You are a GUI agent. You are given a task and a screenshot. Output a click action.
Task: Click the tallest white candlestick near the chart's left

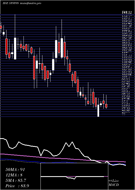click(15, 49)
